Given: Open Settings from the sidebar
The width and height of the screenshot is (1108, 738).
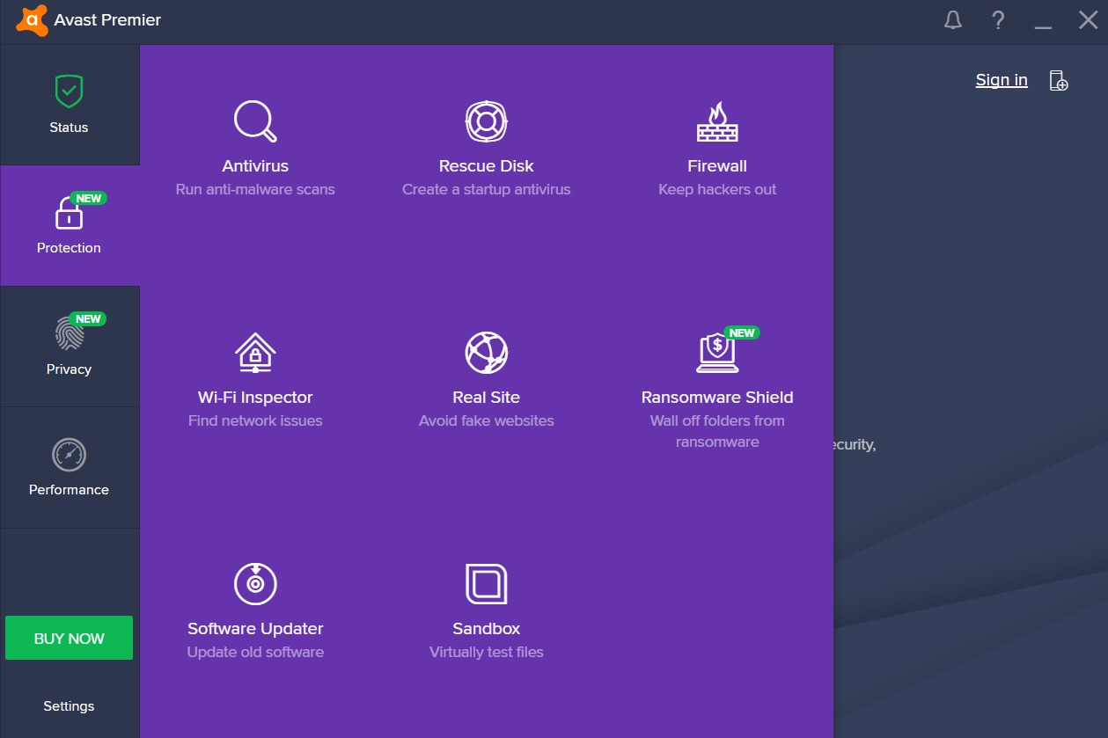Looking at the screenshot, I should [69, 705].
